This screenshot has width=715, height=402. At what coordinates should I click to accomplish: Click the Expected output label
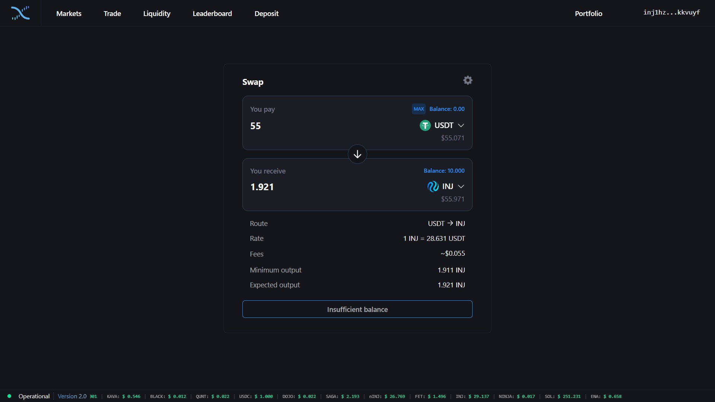[x=275, y=285]
